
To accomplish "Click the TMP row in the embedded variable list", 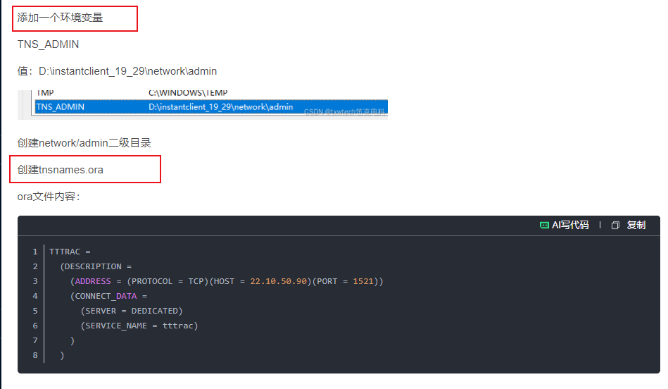I will click(x=211, y=94).
